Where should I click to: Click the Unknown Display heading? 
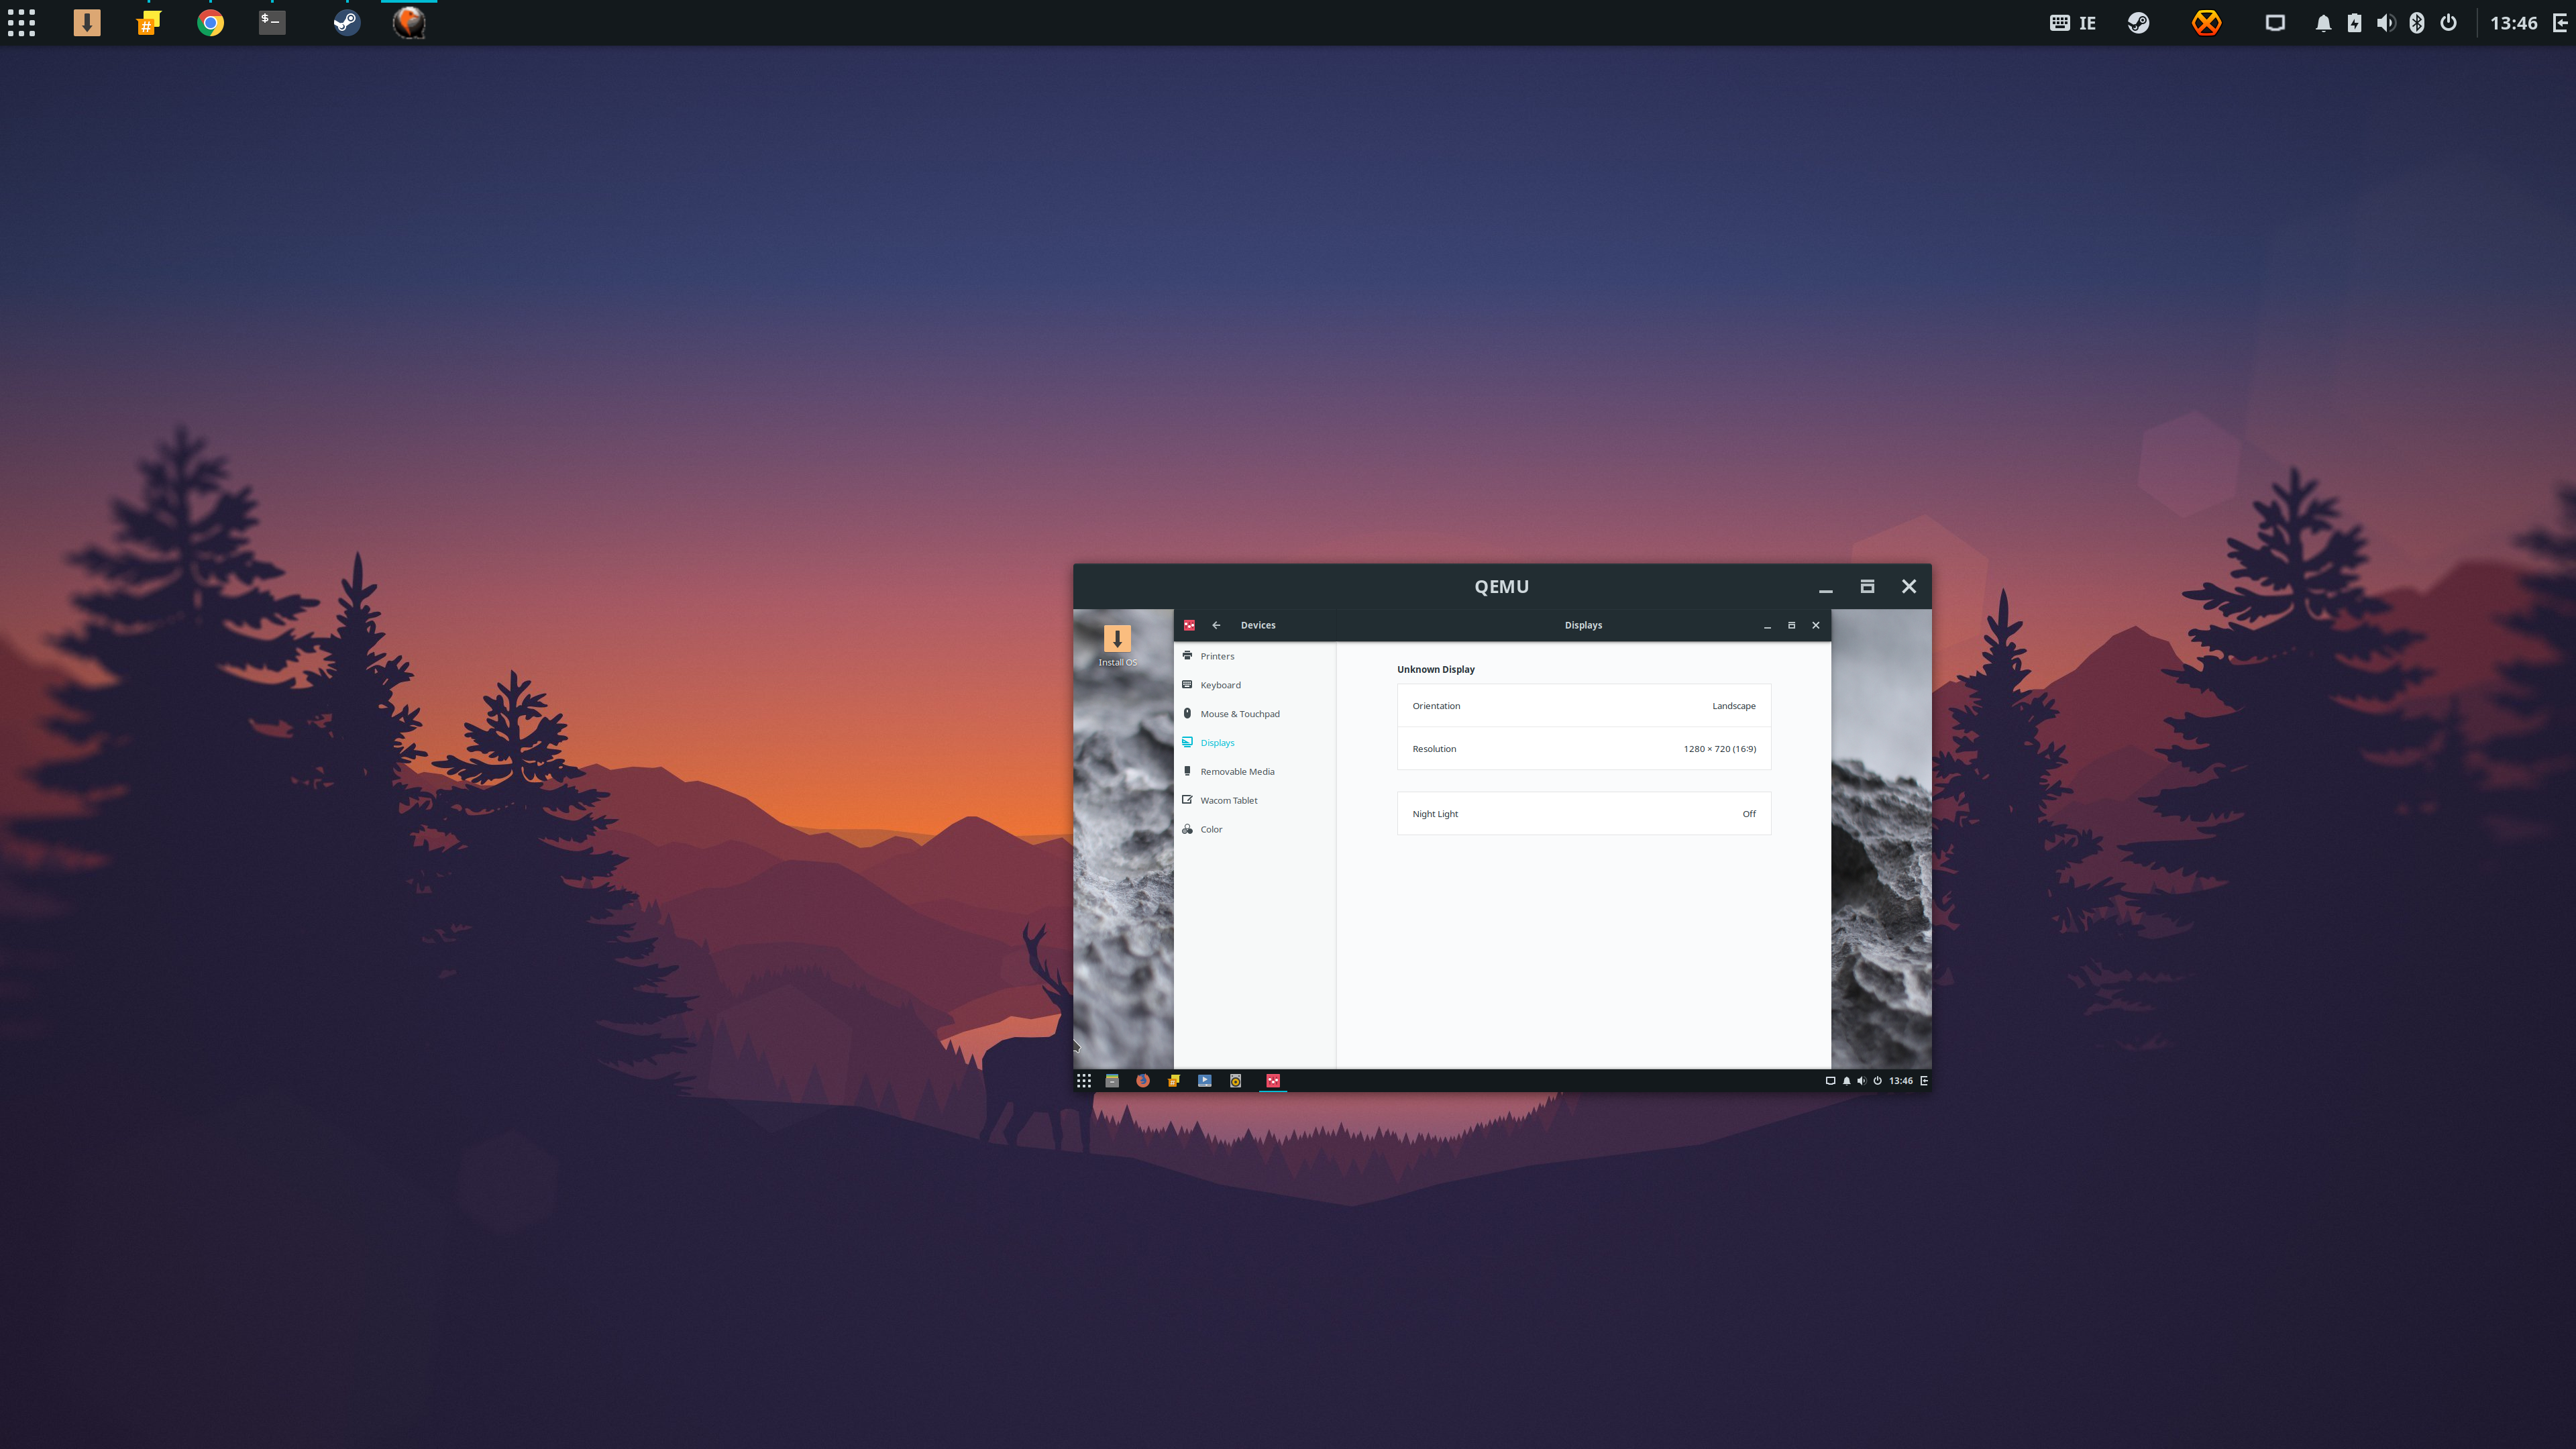(1435, 670)
